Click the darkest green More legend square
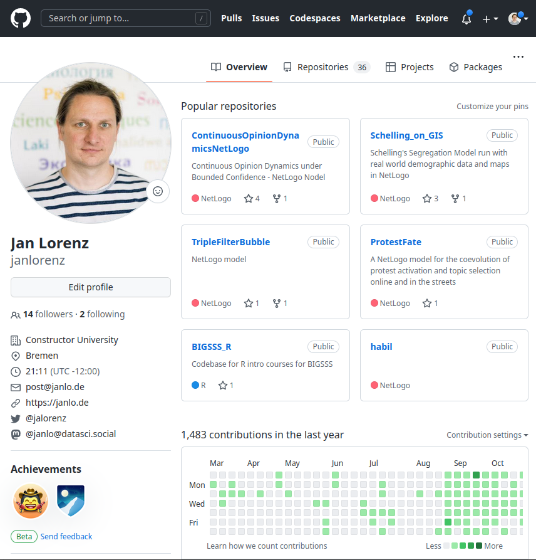 pos(478,545)
